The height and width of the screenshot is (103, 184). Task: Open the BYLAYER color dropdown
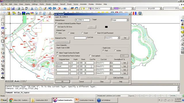[132, 9]
